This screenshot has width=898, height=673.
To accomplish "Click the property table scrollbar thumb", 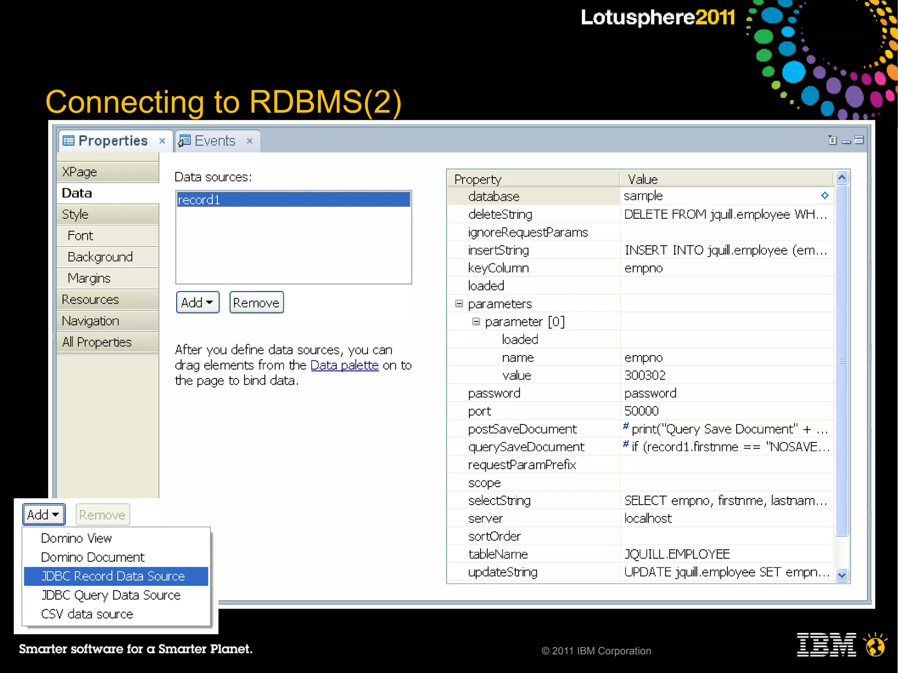I will pyautogui.click(x=842, y=360).
